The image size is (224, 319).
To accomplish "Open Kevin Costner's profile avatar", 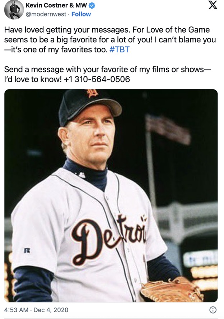I will (14, 10).
